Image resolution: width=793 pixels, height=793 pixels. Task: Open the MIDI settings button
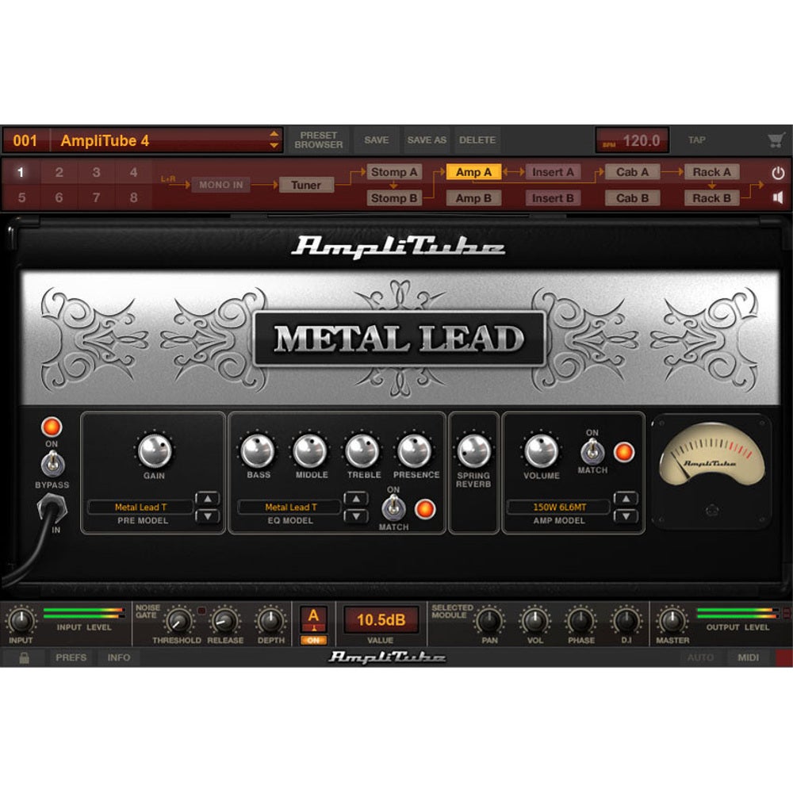coord(748,657)
